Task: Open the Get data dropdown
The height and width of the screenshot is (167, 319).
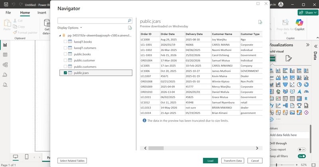Action: [47, 27]
